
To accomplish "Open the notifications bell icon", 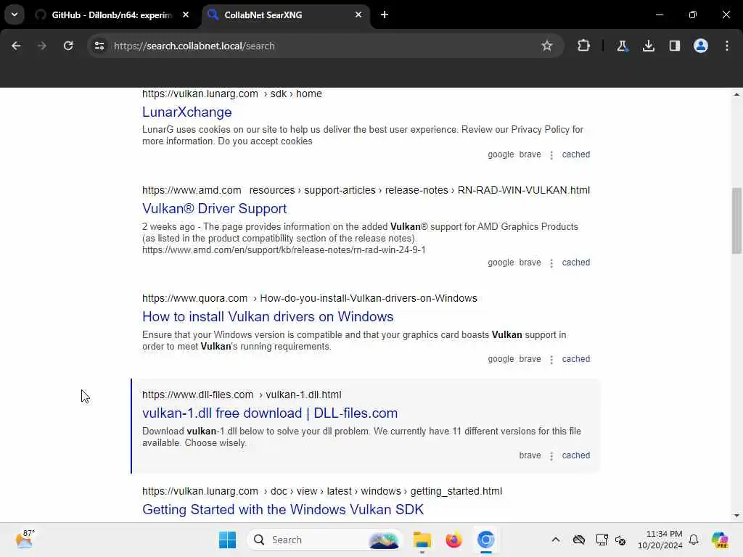I will coord(694,540).
